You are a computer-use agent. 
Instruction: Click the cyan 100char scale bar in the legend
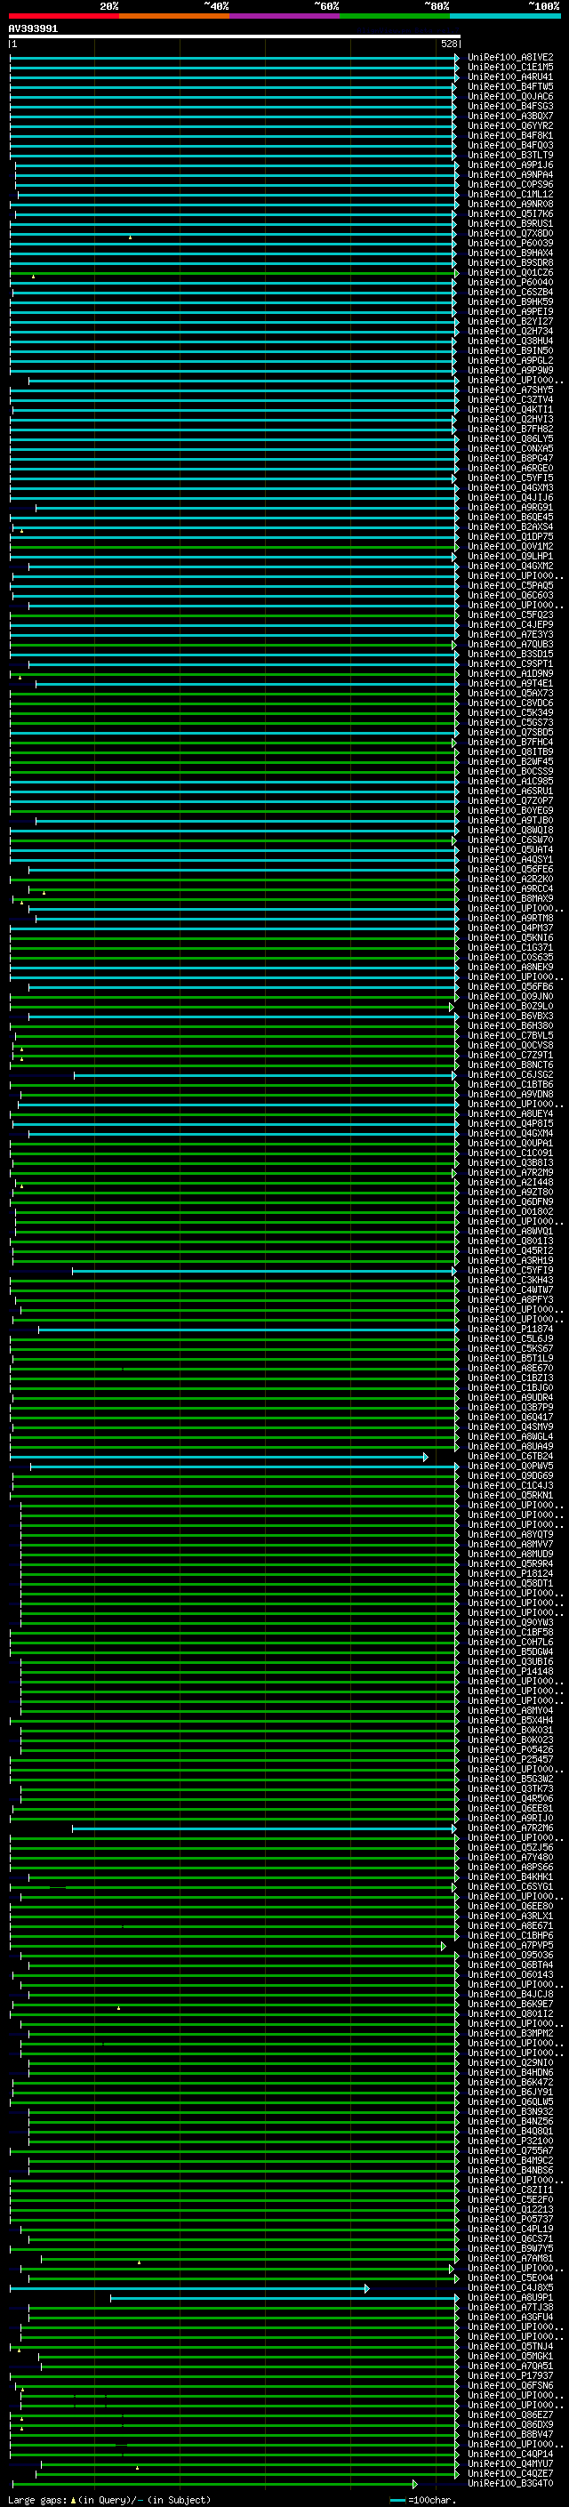pyautogui.click(x=397, y=2500)
